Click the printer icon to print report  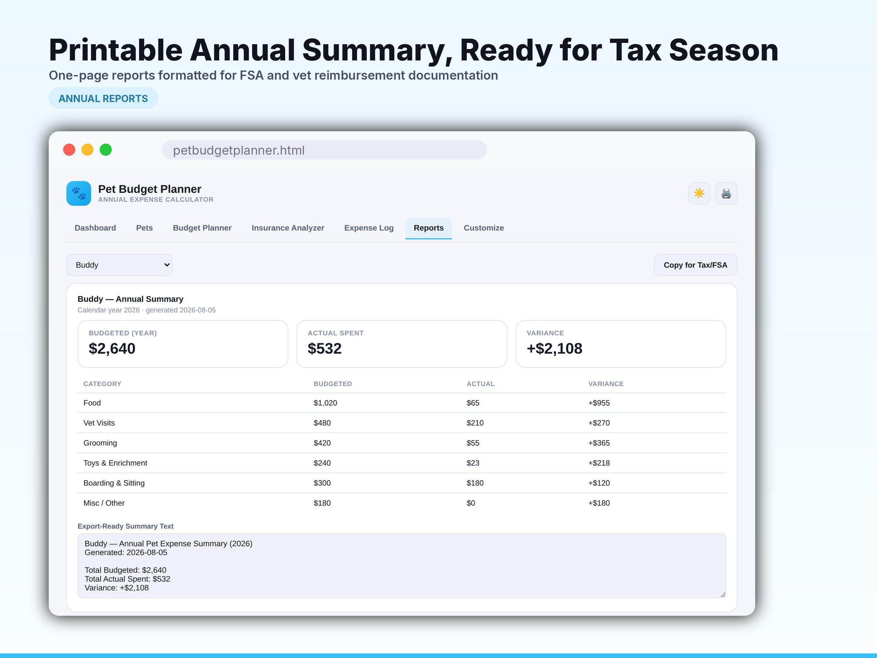(x=726, y=194)
